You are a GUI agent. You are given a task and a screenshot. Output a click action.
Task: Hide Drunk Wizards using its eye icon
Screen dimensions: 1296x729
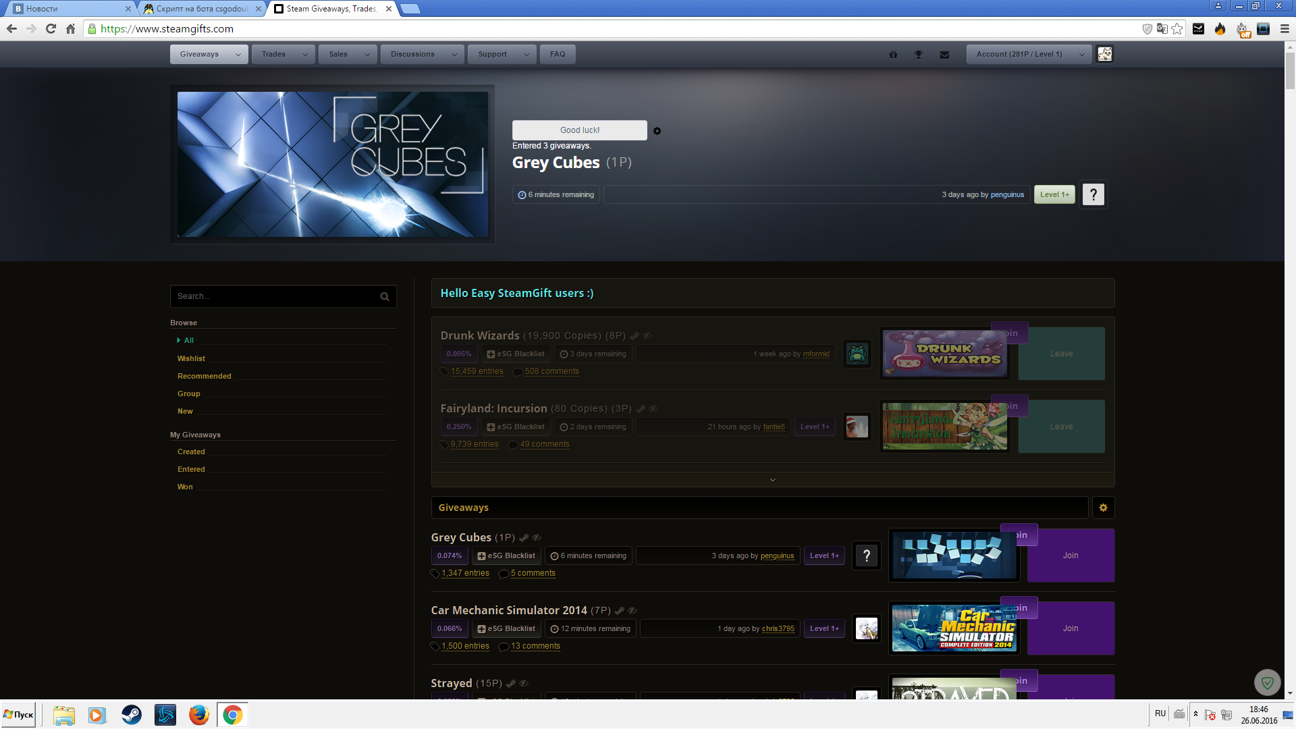coord(647,336)
